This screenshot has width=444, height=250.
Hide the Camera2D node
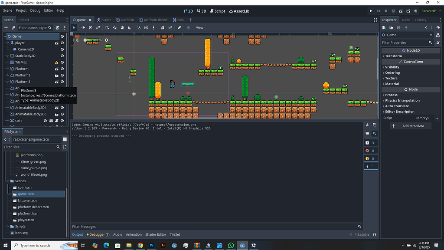point(62,49)
